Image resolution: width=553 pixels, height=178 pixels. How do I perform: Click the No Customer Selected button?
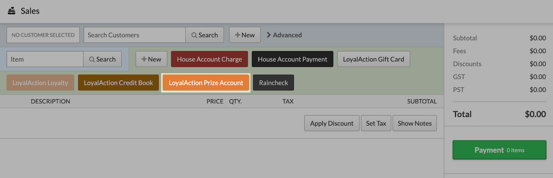[x=43, y=35]
